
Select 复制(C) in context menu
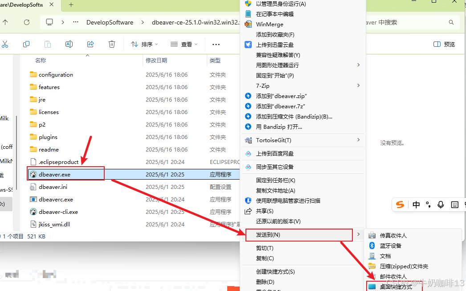click(302, 258)
